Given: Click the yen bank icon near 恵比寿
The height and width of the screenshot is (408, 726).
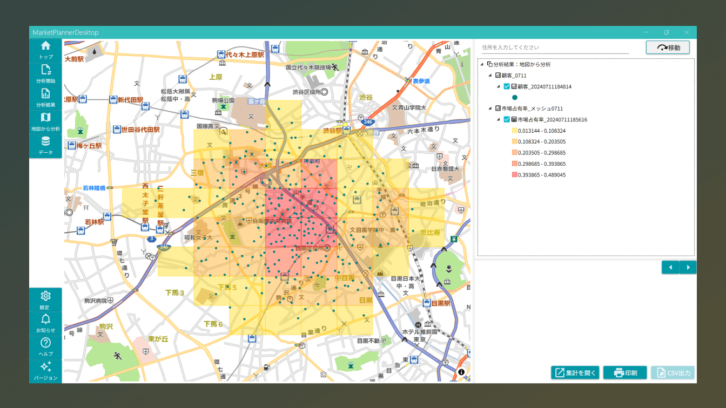Looking at the screenshot, I should pyautogui.click(x=454, y=239).
